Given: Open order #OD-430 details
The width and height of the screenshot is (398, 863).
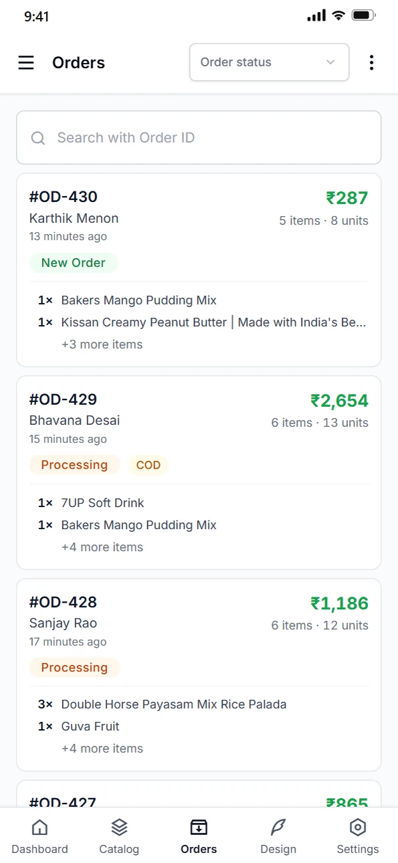Looking at the screenshot, I should pos(199,270).
